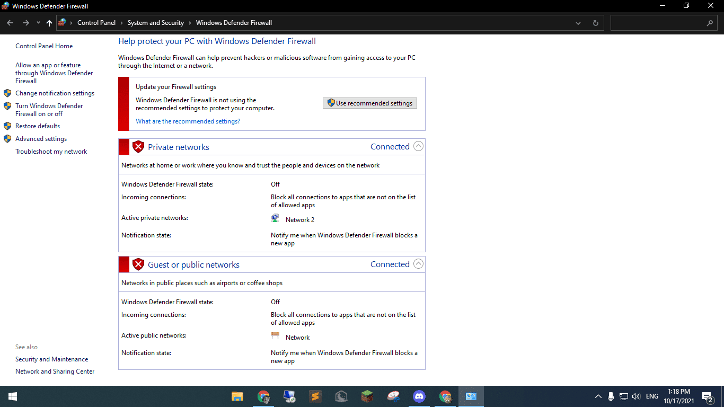
Task: Collapse the Guest or public networks section
Action: point(418,264)
